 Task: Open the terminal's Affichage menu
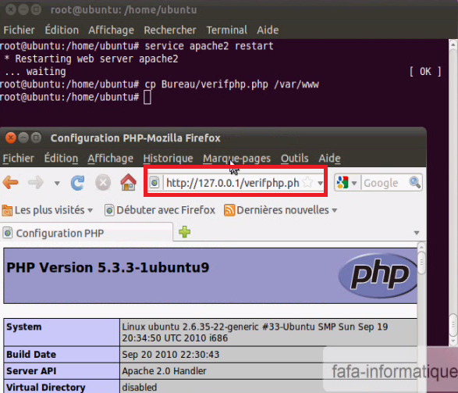click(112, 30)
